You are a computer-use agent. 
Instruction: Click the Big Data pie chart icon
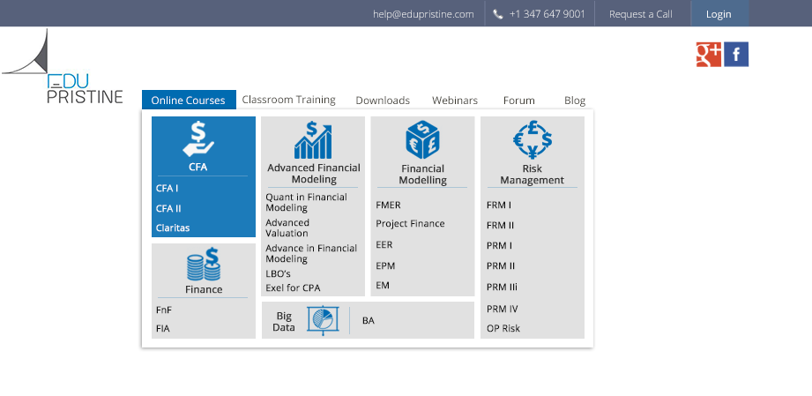coord(323,320)
